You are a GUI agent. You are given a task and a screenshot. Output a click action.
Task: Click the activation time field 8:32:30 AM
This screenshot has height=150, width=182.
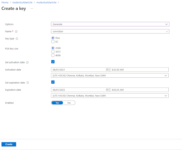[x=139, y=70]
